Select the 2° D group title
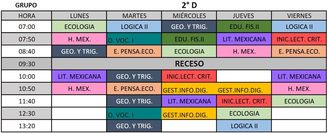This screenshot has width=328, height=133. (189, 5)
